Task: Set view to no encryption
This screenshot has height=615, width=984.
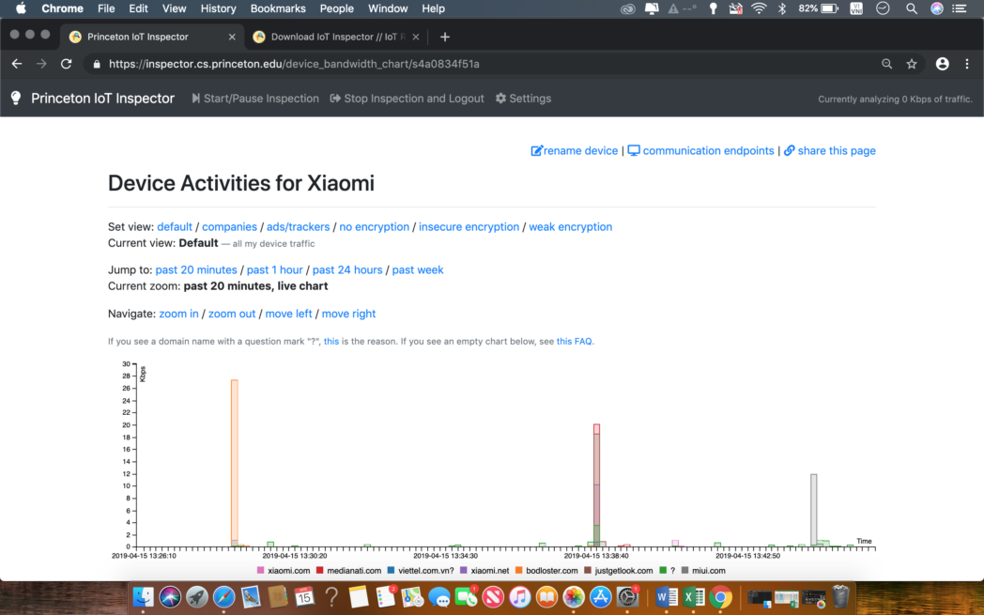Action: [x=374, y=227]
